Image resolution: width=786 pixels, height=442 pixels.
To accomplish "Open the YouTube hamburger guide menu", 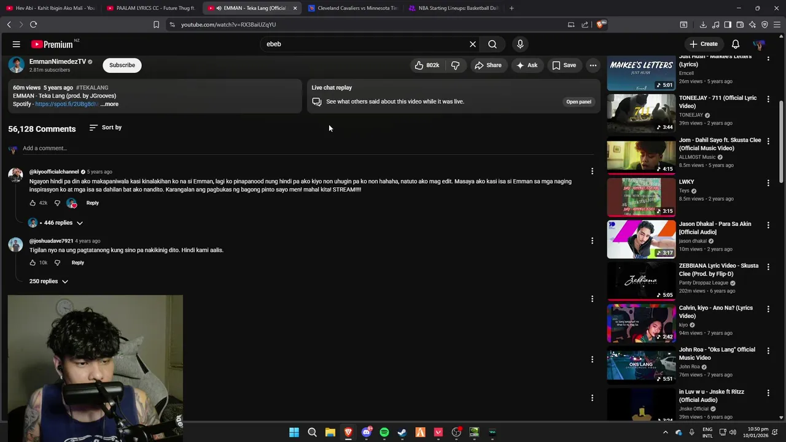I will (17, 44).
